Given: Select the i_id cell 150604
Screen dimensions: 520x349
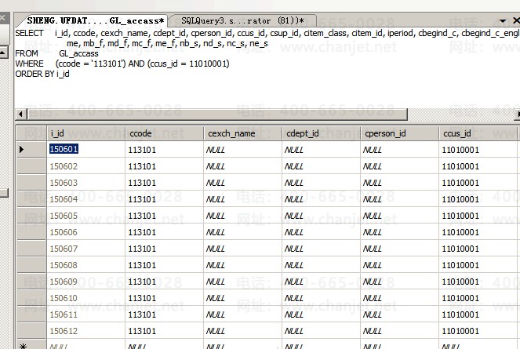Looking at the screenshot, I should 86,199.
